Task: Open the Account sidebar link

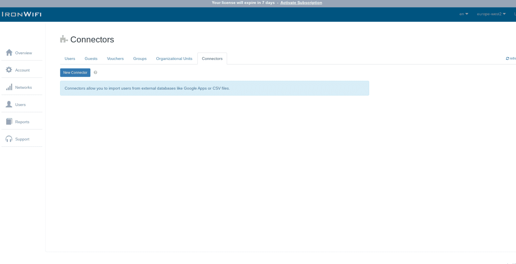Action: (x=22, y=70)
